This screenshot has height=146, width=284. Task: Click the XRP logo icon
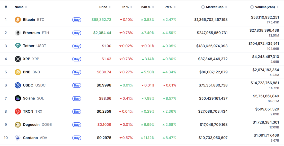pos(18,59)
